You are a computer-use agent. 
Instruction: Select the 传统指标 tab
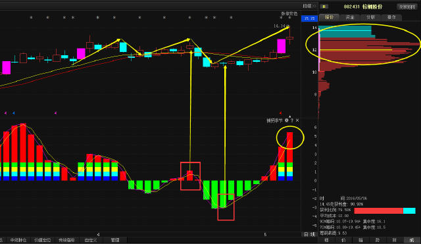pyautogui.click(x=66, y=240)
